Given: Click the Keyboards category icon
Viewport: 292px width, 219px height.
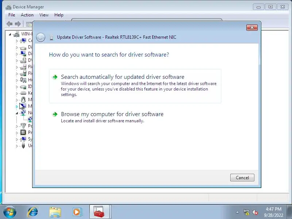Looking at the screenshot, I should tap(23, 93).
